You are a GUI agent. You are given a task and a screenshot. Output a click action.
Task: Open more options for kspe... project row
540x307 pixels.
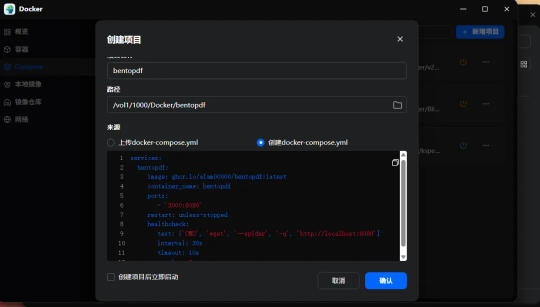point(485,145)
